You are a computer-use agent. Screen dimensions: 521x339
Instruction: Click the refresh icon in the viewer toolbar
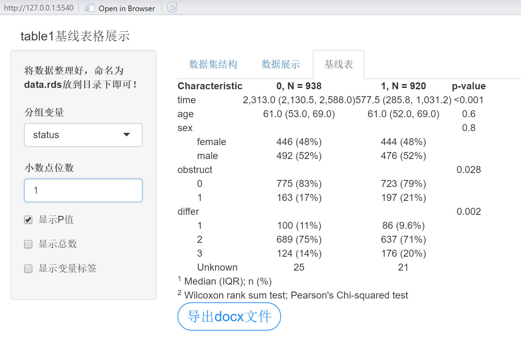(x=172, y=7)
